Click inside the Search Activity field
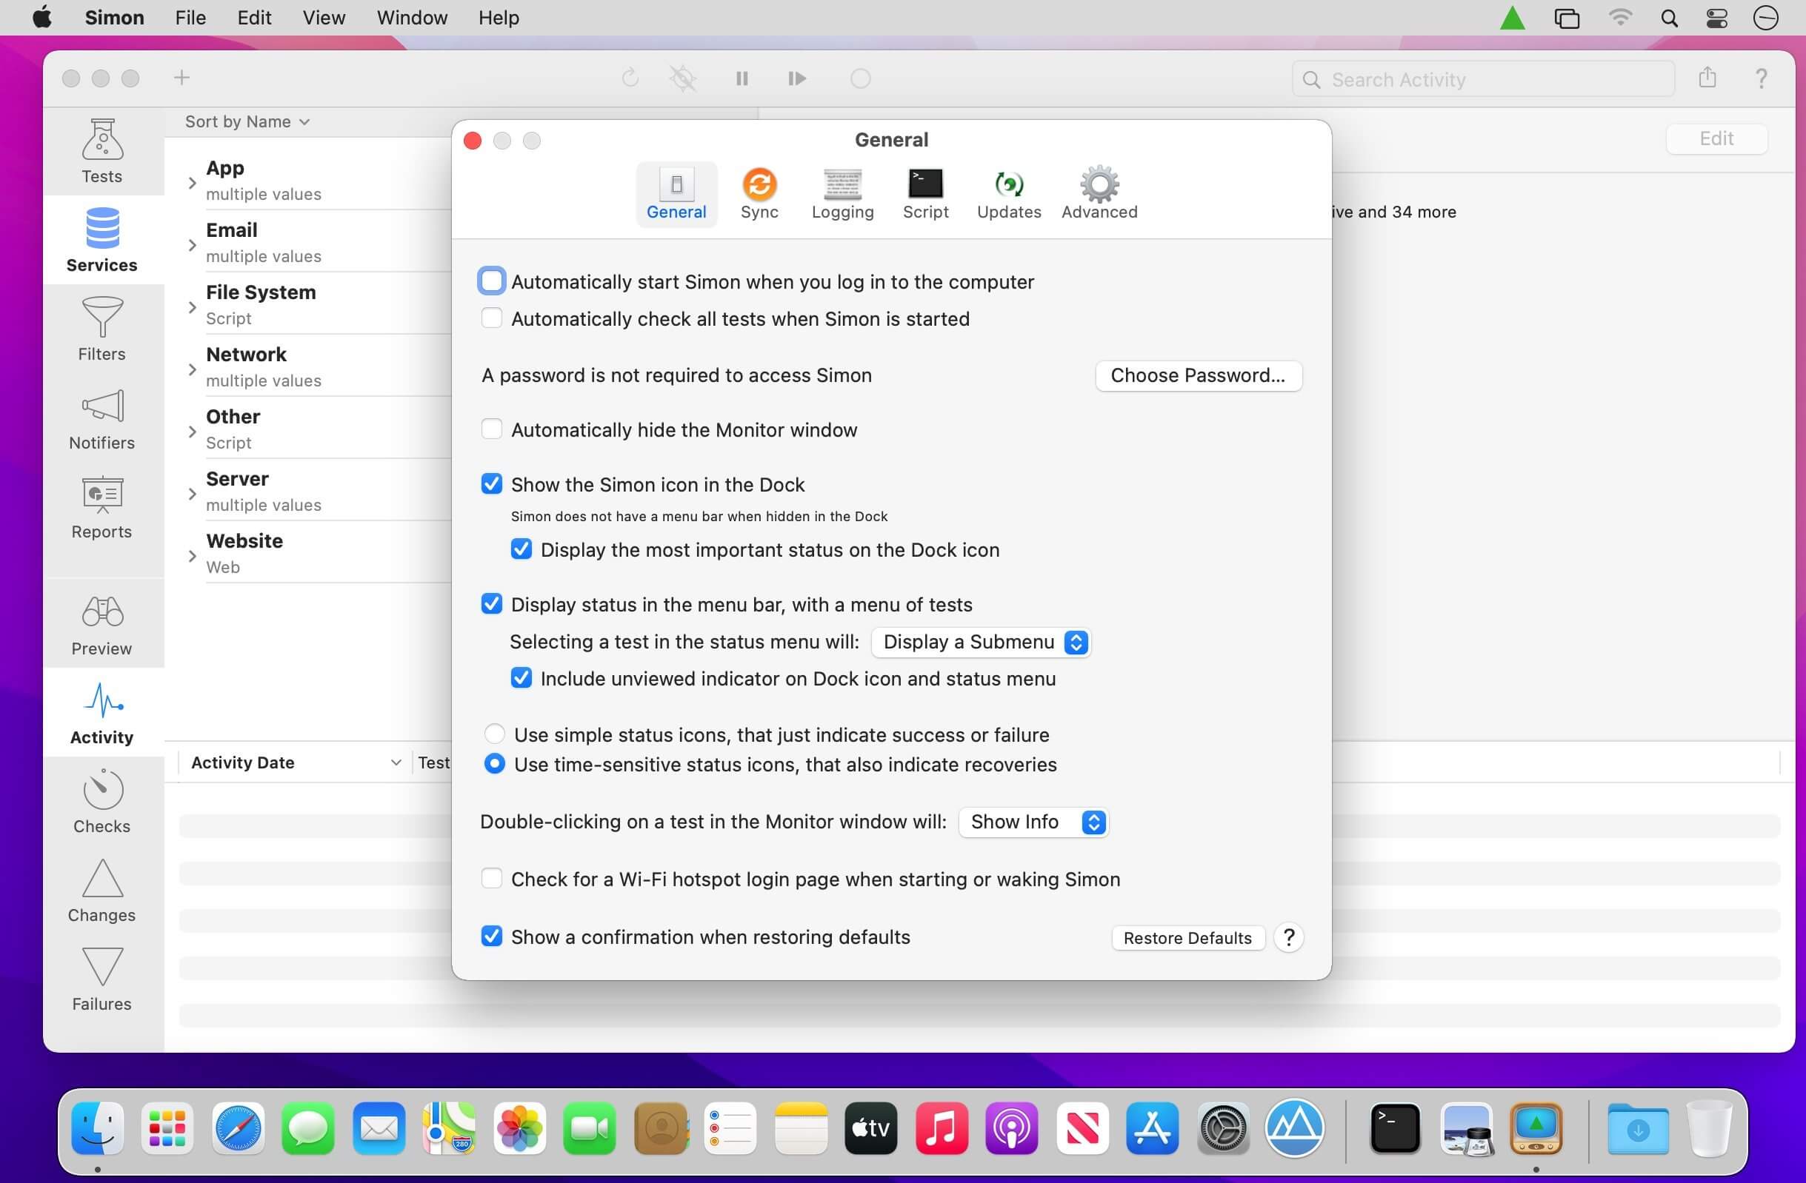This screenshot has width=1806, height=1183. click(x=1483, y=79)
